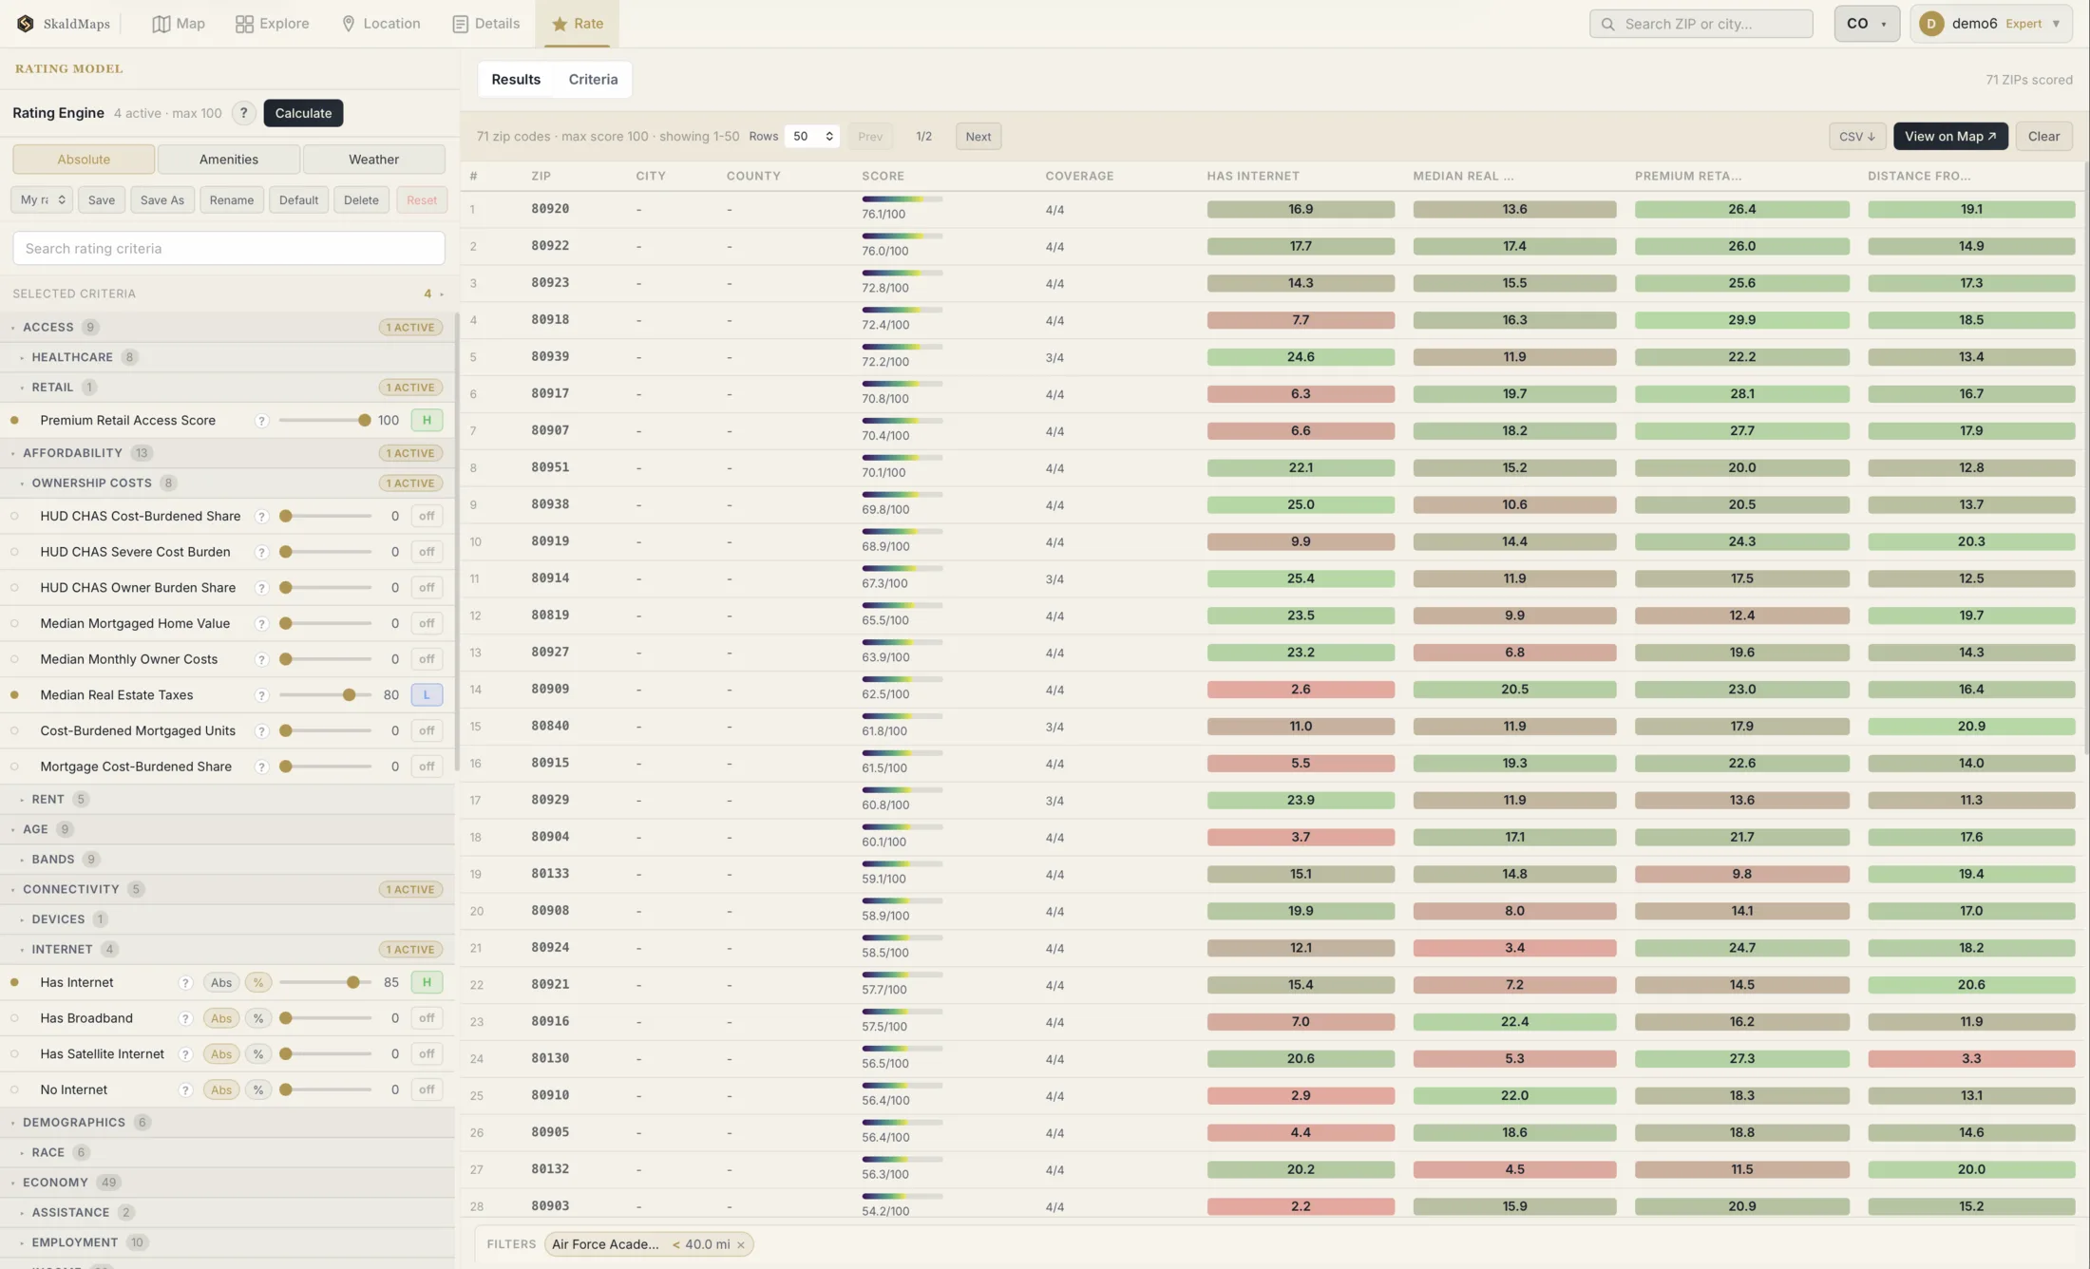
Task: Open the Explore grid icon
Action: [x=244, y=24]
